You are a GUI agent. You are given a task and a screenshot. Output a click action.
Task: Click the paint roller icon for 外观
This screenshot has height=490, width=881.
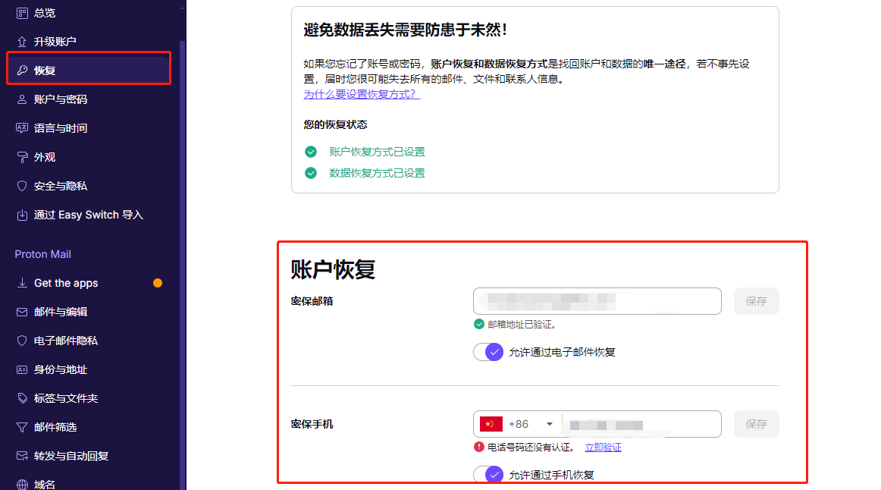click(x=22, y=157)
